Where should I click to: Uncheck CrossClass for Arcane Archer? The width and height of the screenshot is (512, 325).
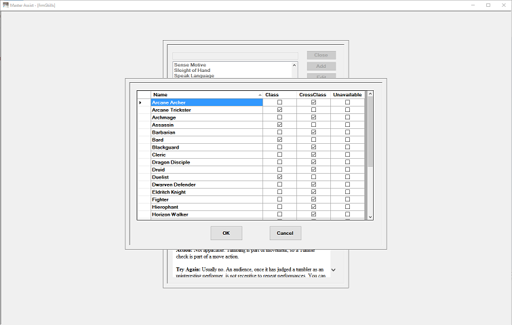tap(313, 102)
